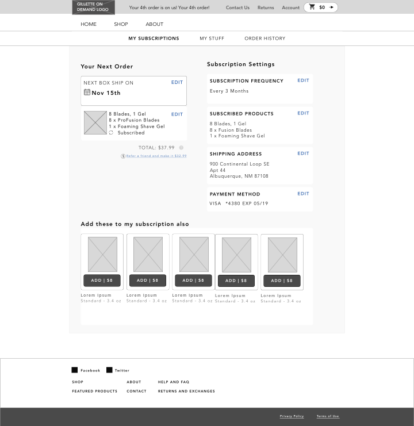Click the 'Albuquerque, NM 87108' address line
Image resolution: width=414 pixels, height=426 pixels.
pyautogui.click(x=239, y=176)
